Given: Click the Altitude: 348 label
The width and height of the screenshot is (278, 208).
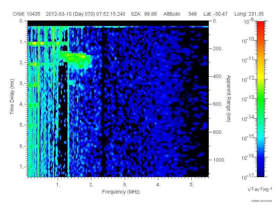Looking at the screenshot, I should (180, 14).
